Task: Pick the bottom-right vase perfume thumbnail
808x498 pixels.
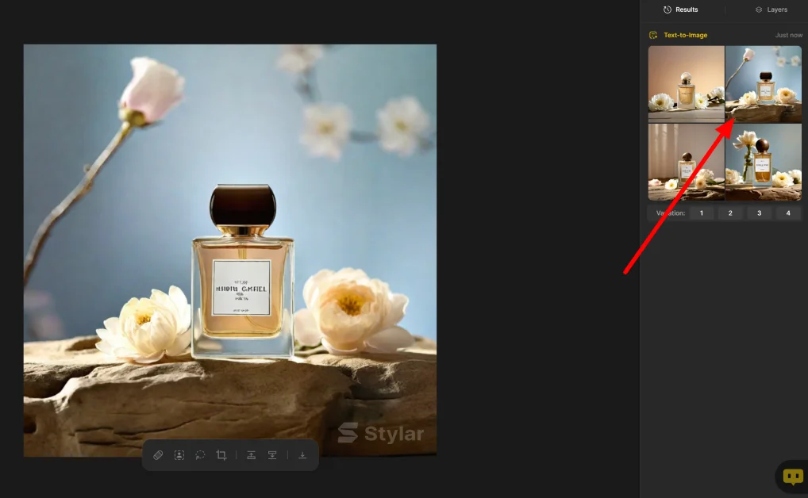Action: coord(764,162)
